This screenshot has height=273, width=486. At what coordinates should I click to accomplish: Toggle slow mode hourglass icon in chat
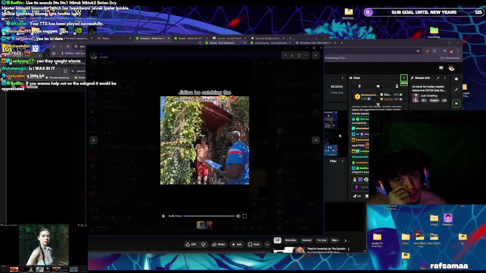(397, 86)
